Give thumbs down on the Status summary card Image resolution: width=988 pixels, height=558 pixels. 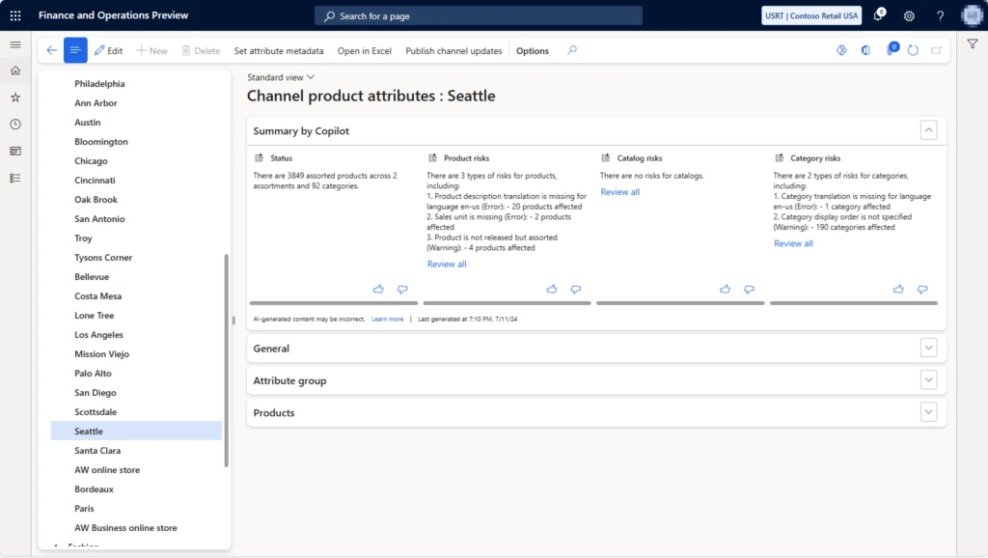click(x=402, y=289)
